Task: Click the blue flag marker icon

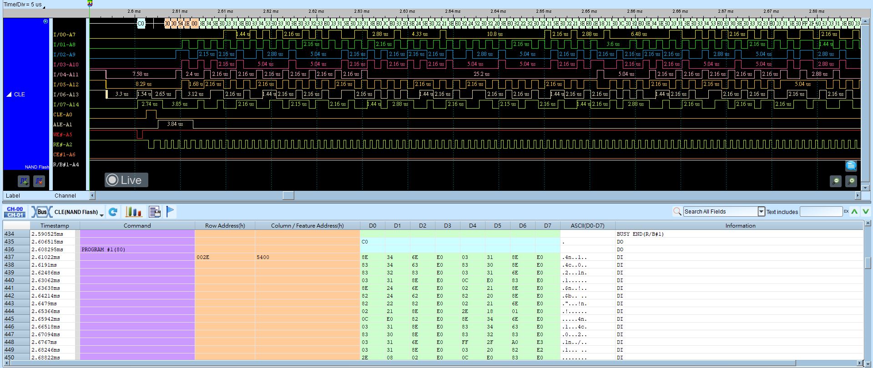Action: [x=170, y=212]
